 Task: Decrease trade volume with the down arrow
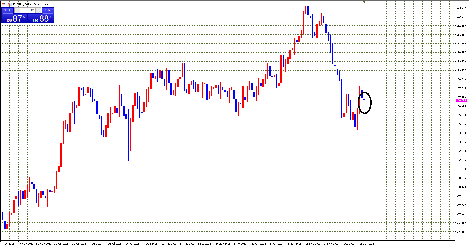pos(17,10)
